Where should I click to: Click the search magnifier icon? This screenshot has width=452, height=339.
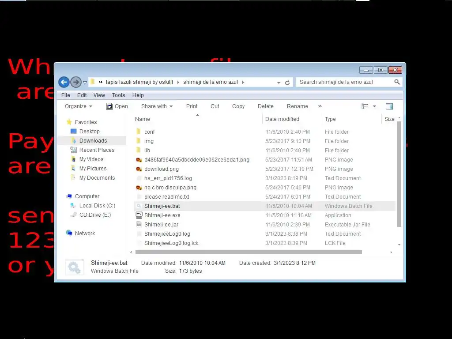click(x=397, y=82)
